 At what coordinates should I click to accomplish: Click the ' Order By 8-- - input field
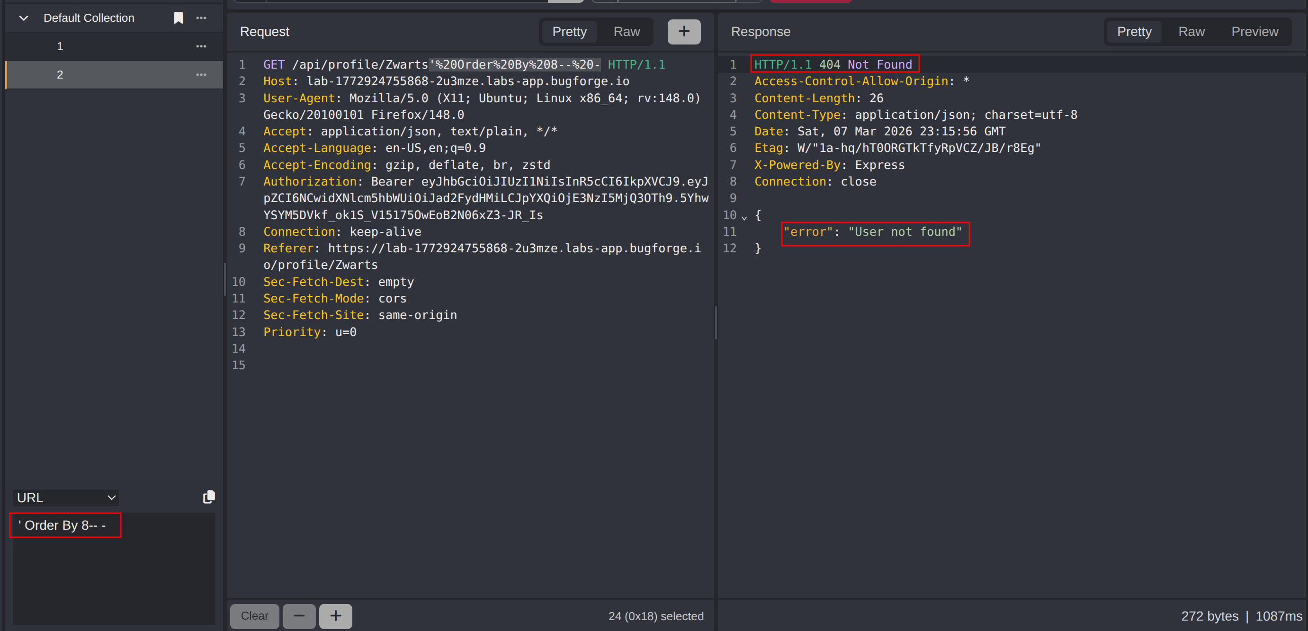pyautogui.click(x=65, y=525)
